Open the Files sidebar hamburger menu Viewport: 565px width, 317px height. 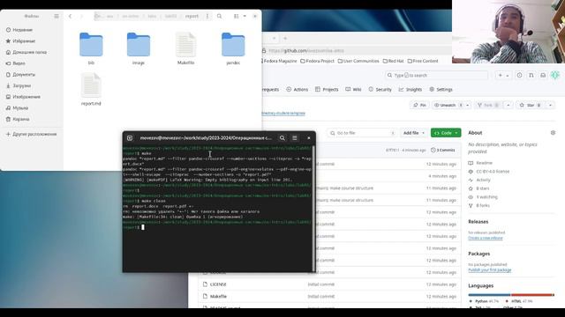56,16
